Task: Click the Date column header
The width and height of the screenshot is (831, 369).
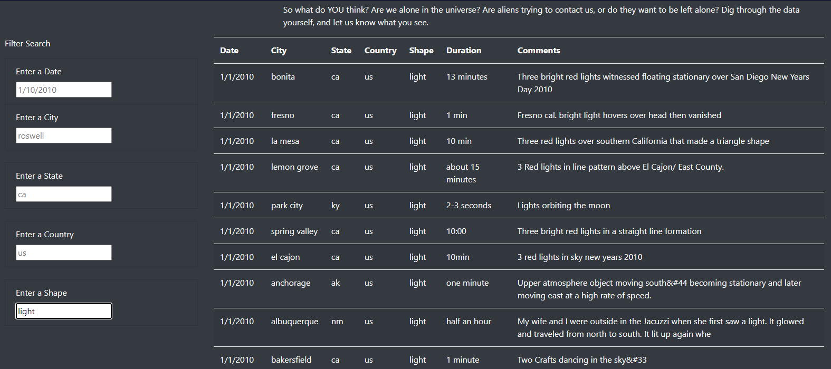Action: [229, 50]
